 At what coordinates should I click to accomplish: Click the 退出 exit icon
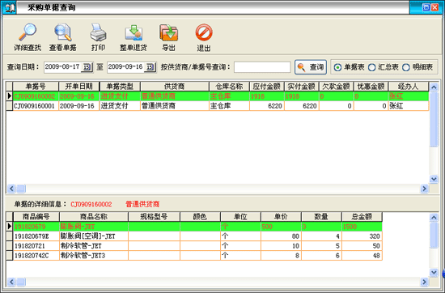click(x=204, y=37)
